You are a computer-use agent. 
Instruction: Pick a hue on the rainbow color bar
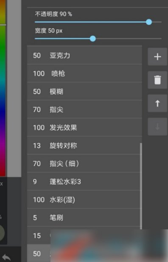coord(3,88)
